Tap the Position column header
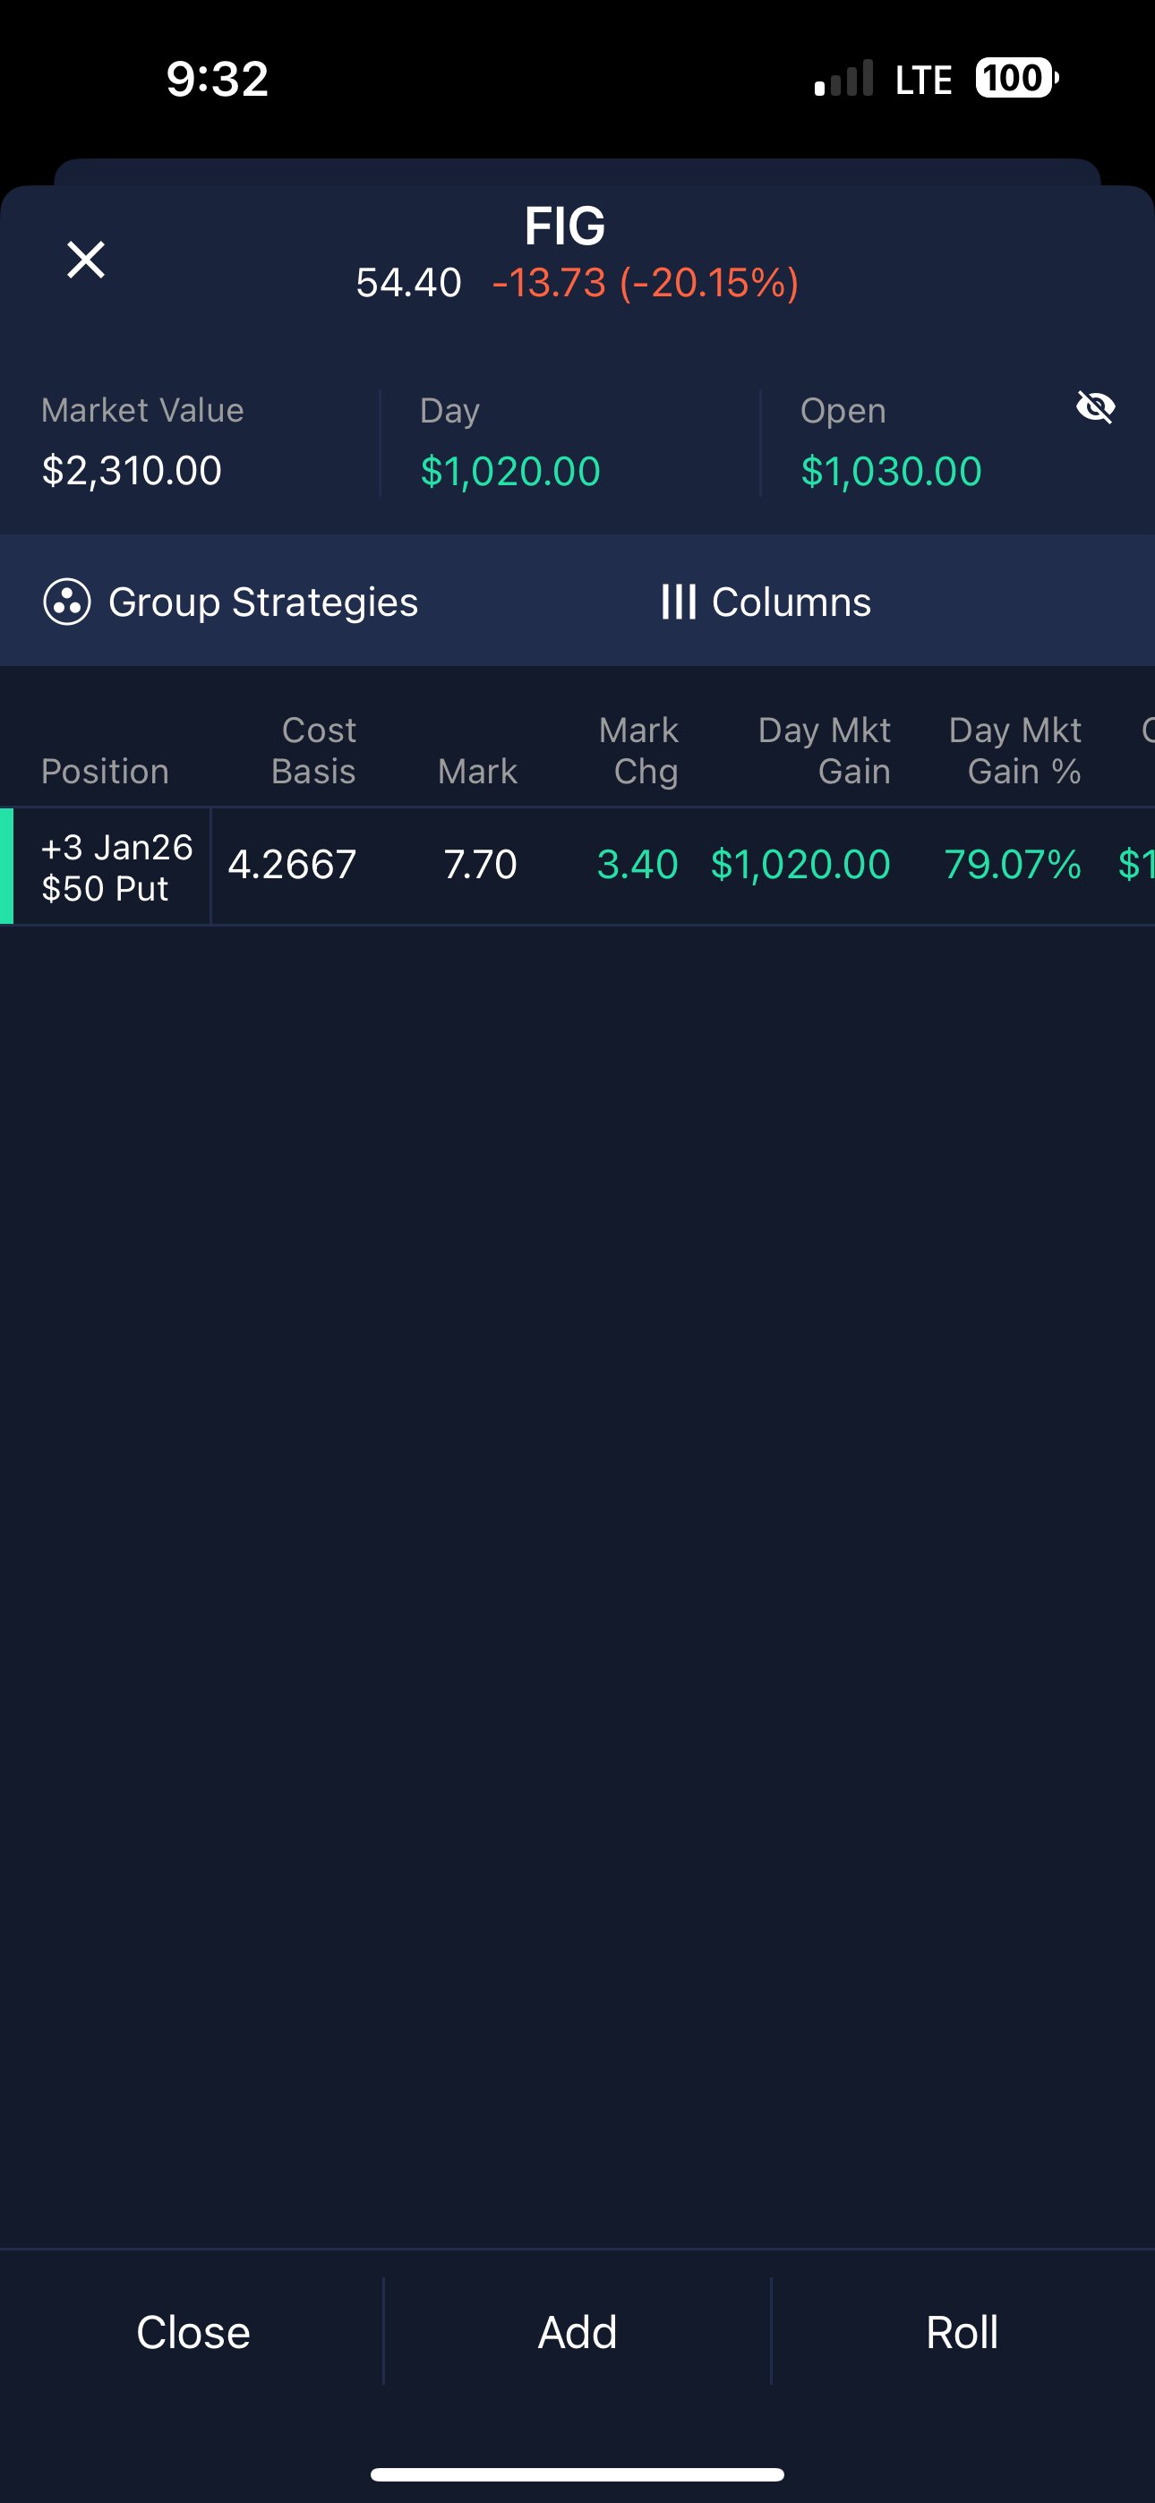Viewport: 1155px width, 2503px height. (x=105, y=771)
